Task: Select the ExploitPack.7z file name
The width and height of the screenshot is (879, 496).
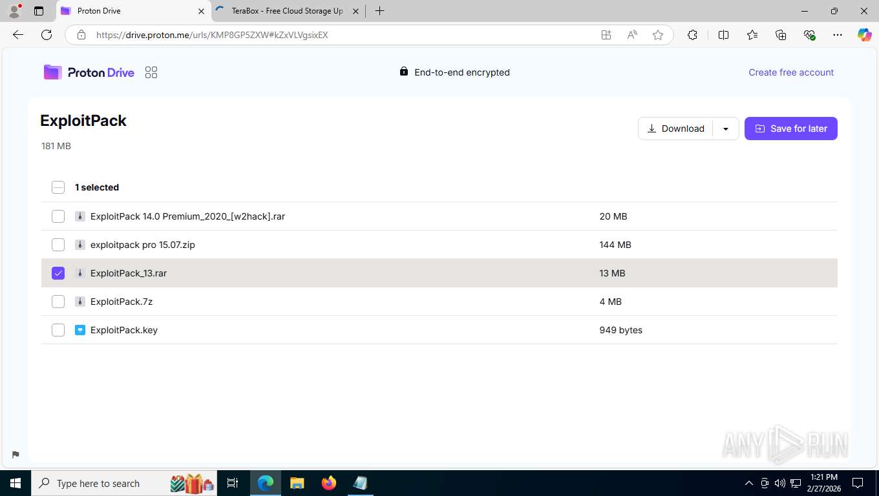Action: [122, 302]
